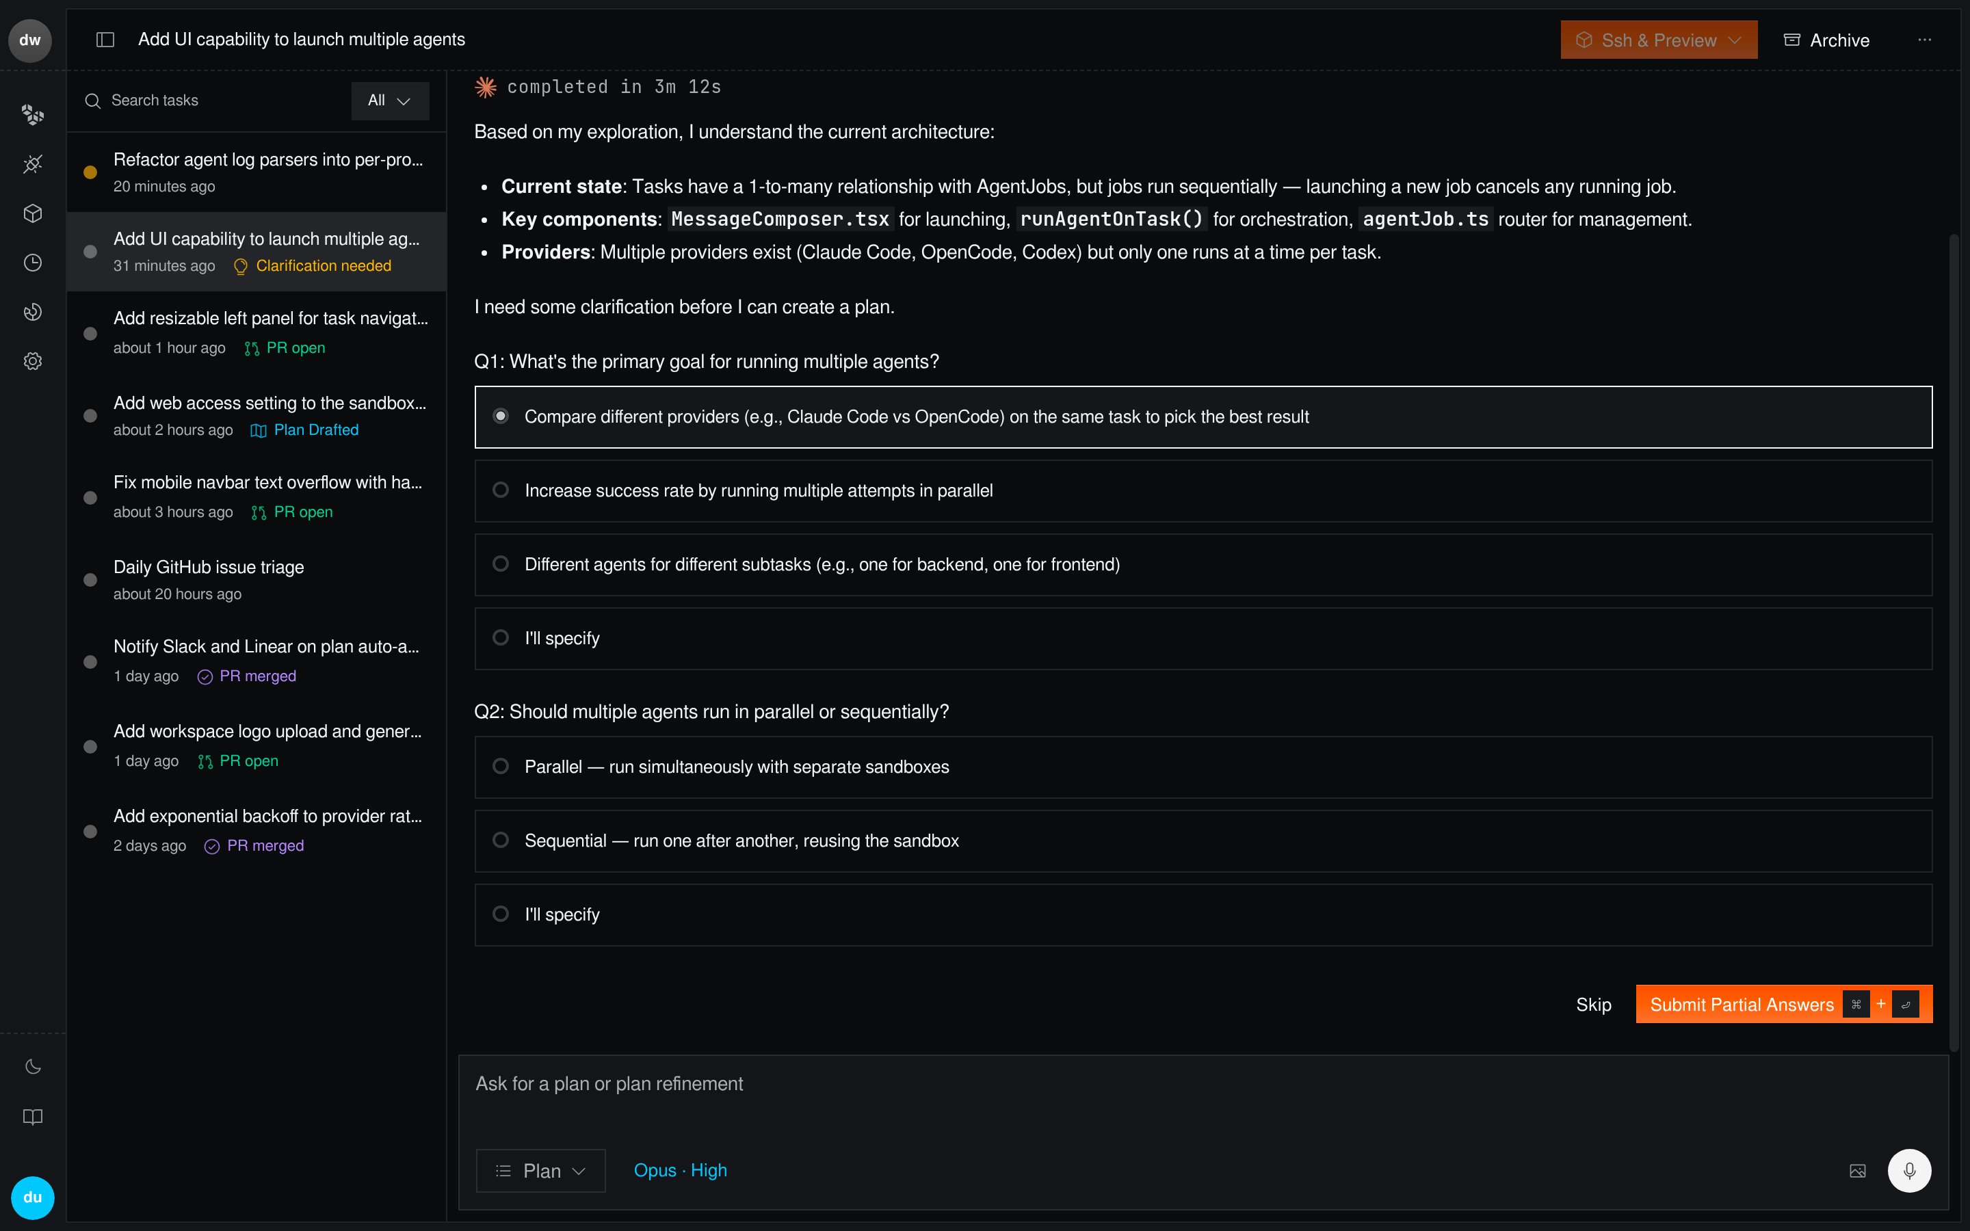The height and width of the screenshot is (1231, 1970).
Task: Open the cubes icon in left rail
Action: tap(33, 115)
